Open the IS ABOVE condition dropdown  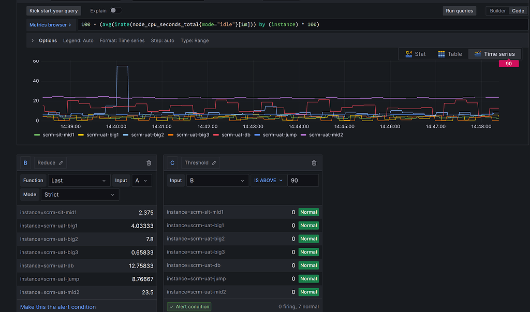[x=267, y=180]
